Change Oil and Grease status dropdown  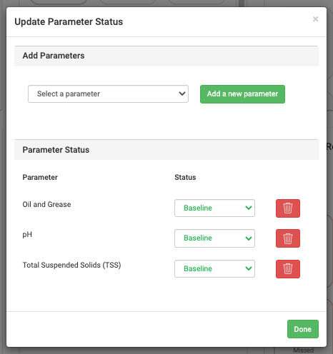click(x=214, y=208)
